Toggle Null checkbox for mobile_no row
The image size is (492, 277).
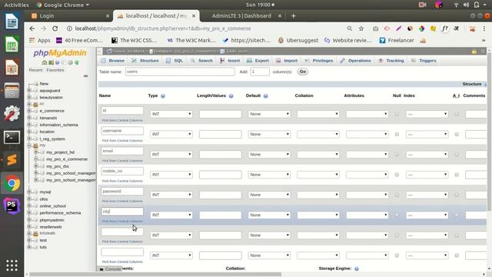(397, 175)
